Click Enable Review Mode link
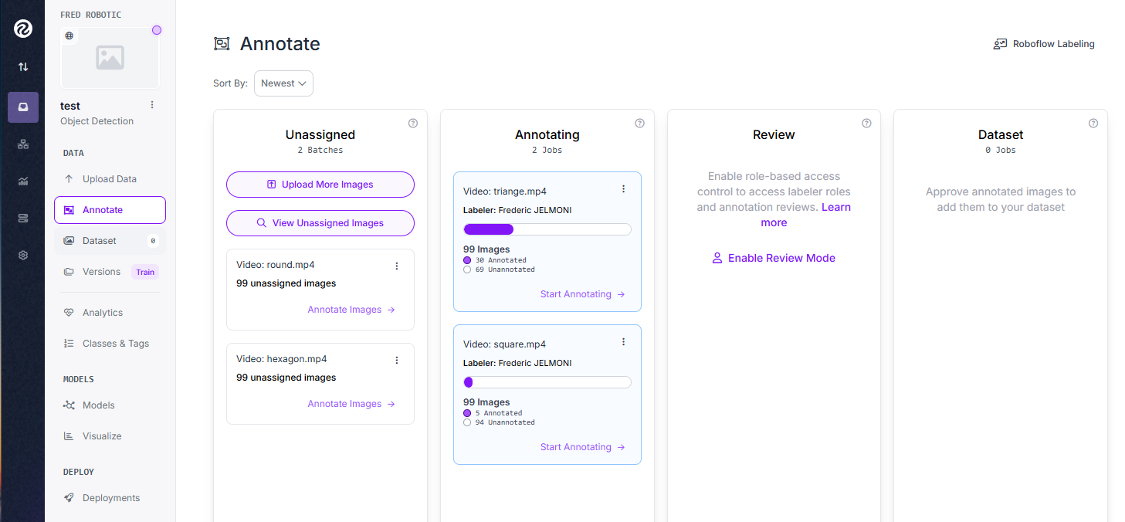 (x=774, y=258)
